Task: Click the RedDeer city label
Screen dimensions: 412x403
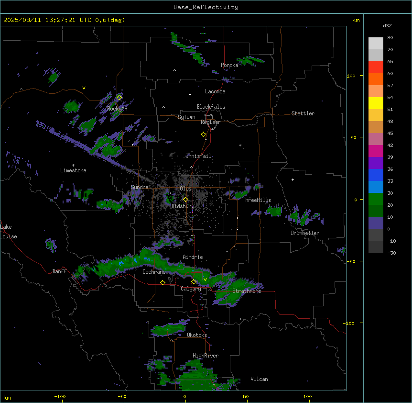Action: point(210,122)
